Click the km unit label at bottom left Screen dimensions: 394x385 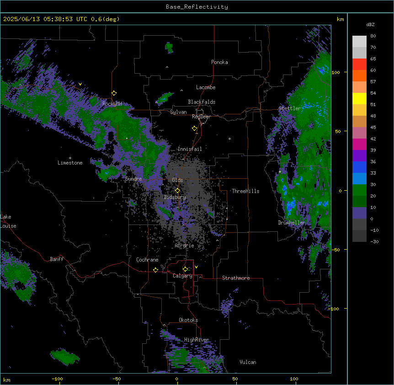(x=7, y=380)
